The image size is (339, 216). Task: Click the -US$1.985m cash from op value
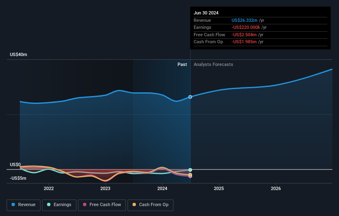[244, 42]
